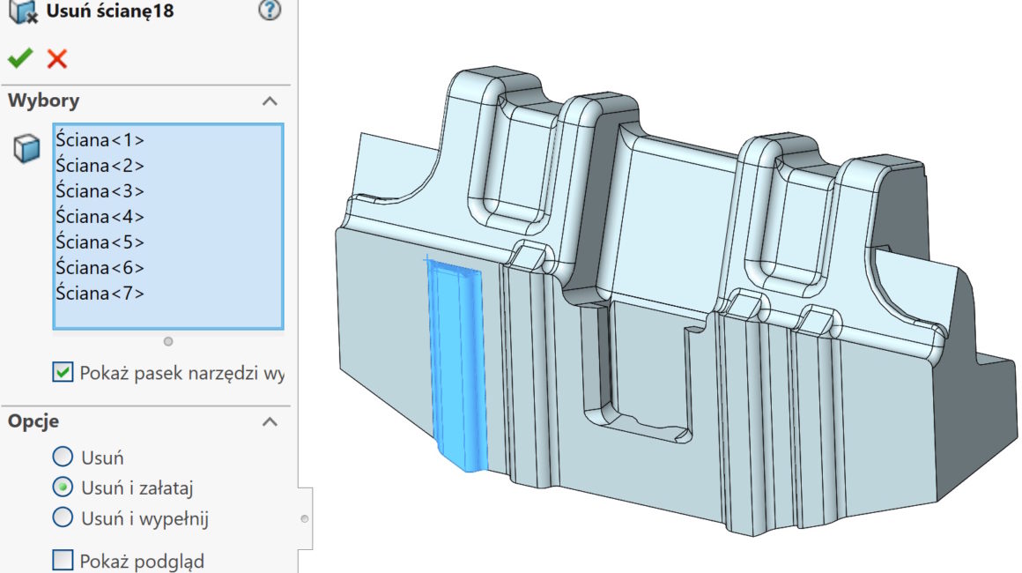Select the 'Usuń' radio option
The width and height of the screenshot is (1022, 573).
(x=63, y=457)
